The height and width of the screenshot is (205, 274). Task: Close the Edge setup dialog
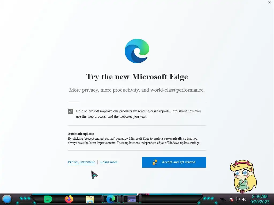pyautogui.click(x=269, y=2)
